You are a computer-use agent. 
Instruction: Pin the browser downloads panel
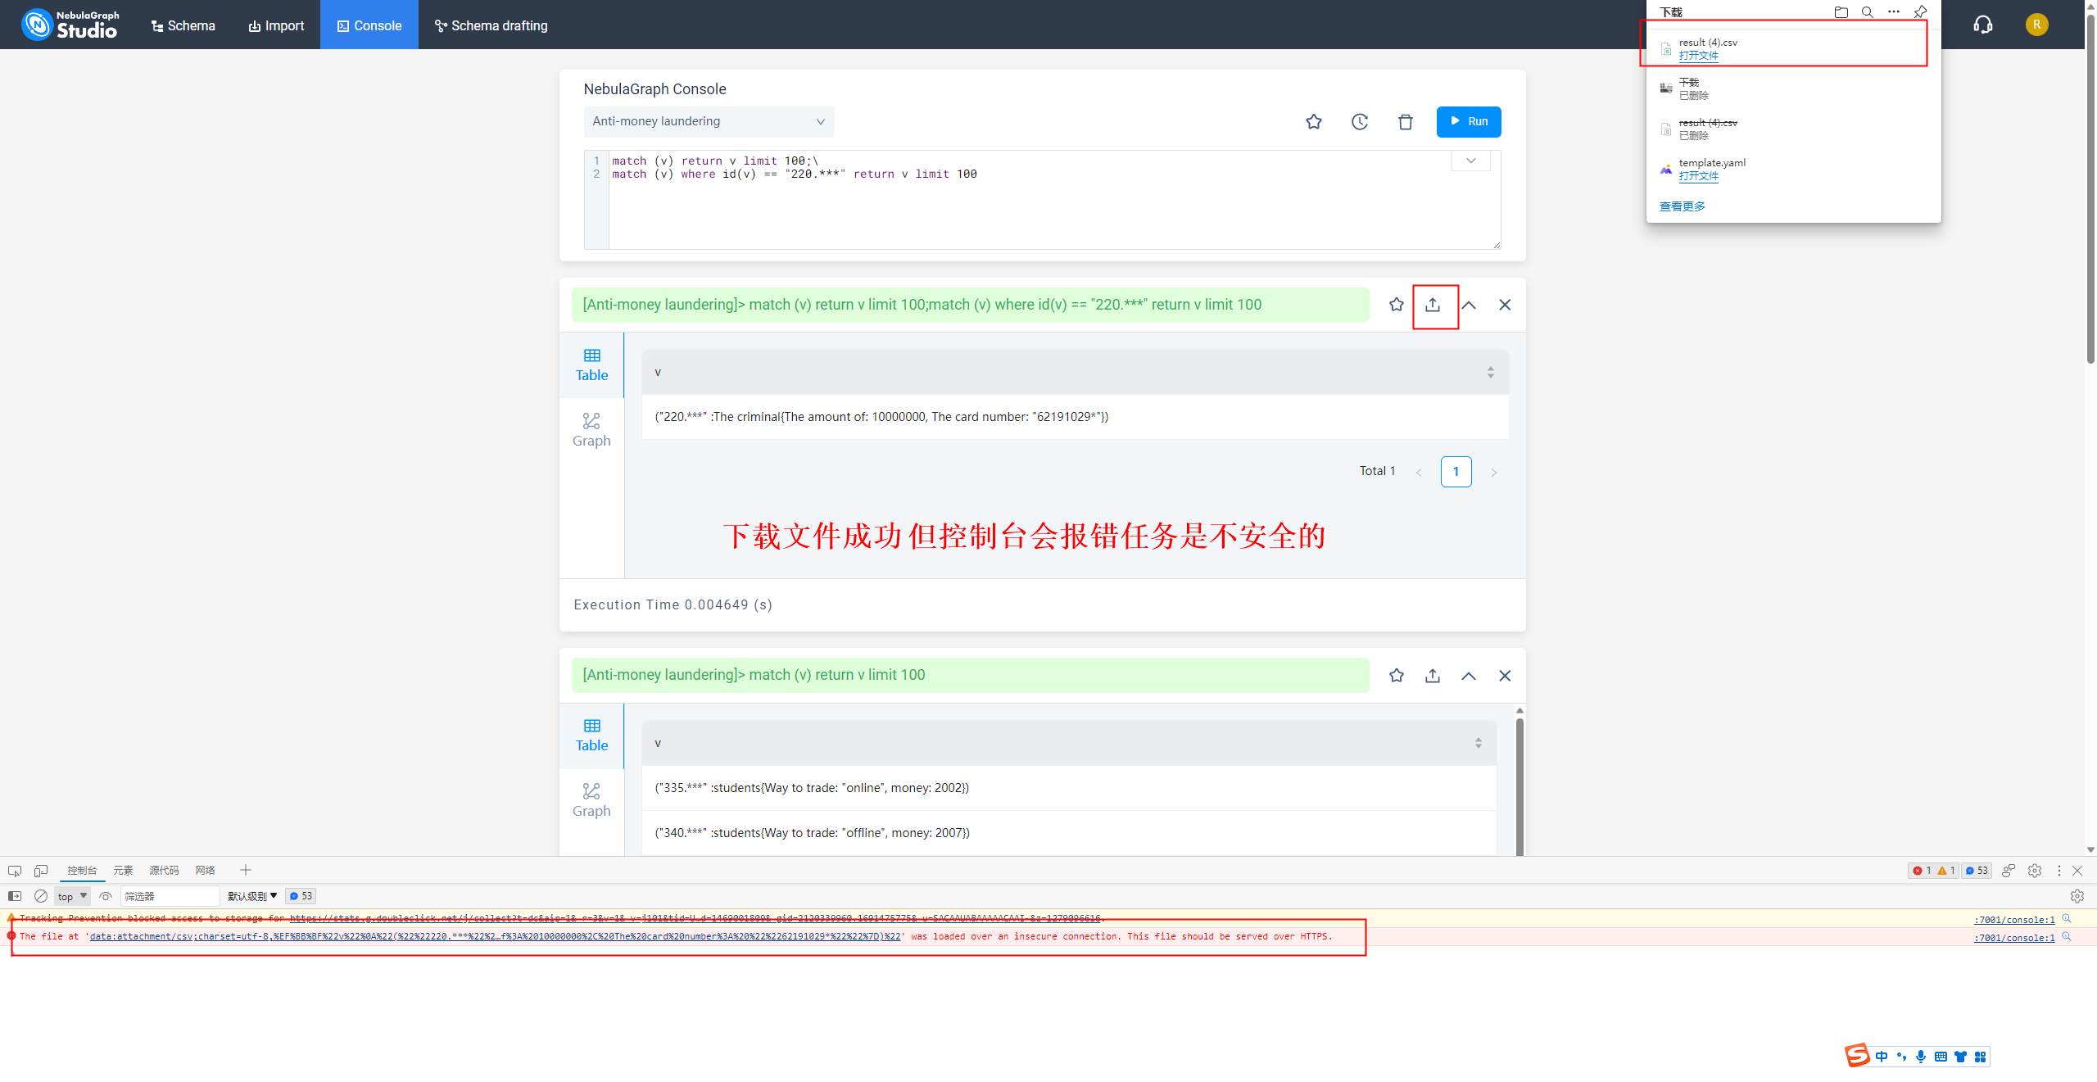(x=1920, y=11)
